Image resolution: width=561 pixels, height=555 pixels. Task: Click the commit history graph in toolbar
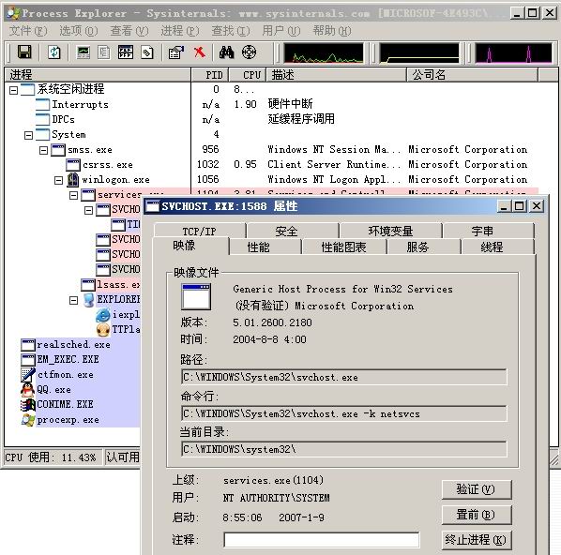(x=419, y=52)
